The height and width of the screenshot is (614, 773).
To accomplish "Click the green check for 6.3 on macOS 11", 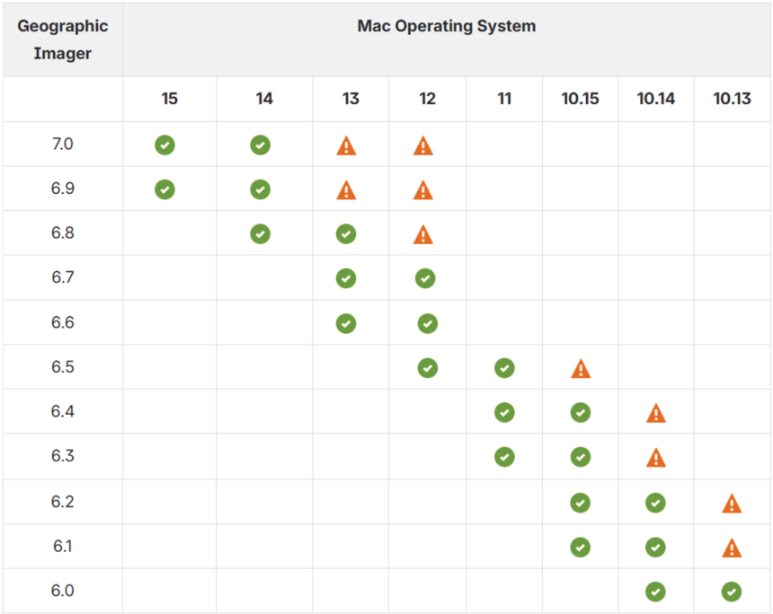I will (504, 457).
